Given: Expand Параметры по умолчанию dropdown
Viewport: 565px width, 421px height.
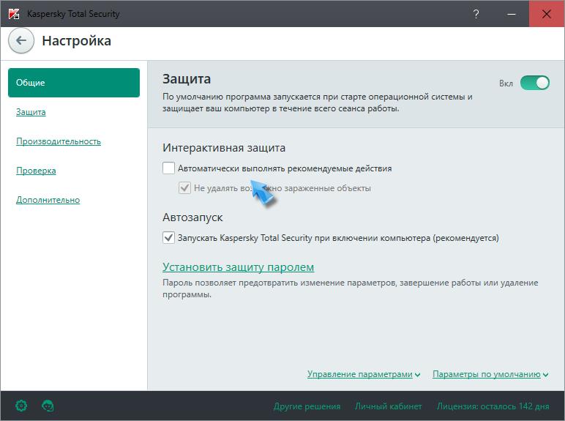Looking at the screenshot, I should [x=490, y=374].
